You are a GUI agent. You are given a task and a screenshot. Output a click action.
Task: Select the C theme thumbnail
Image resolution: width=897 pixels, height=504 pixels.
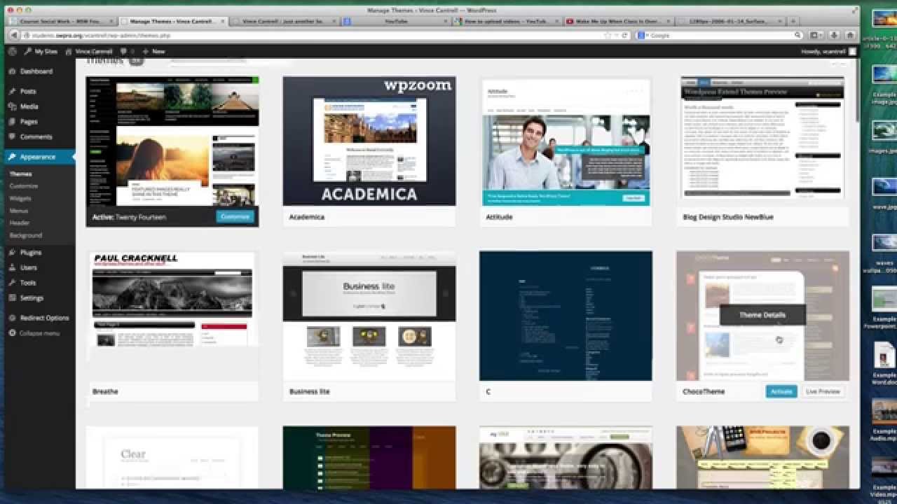566,316
